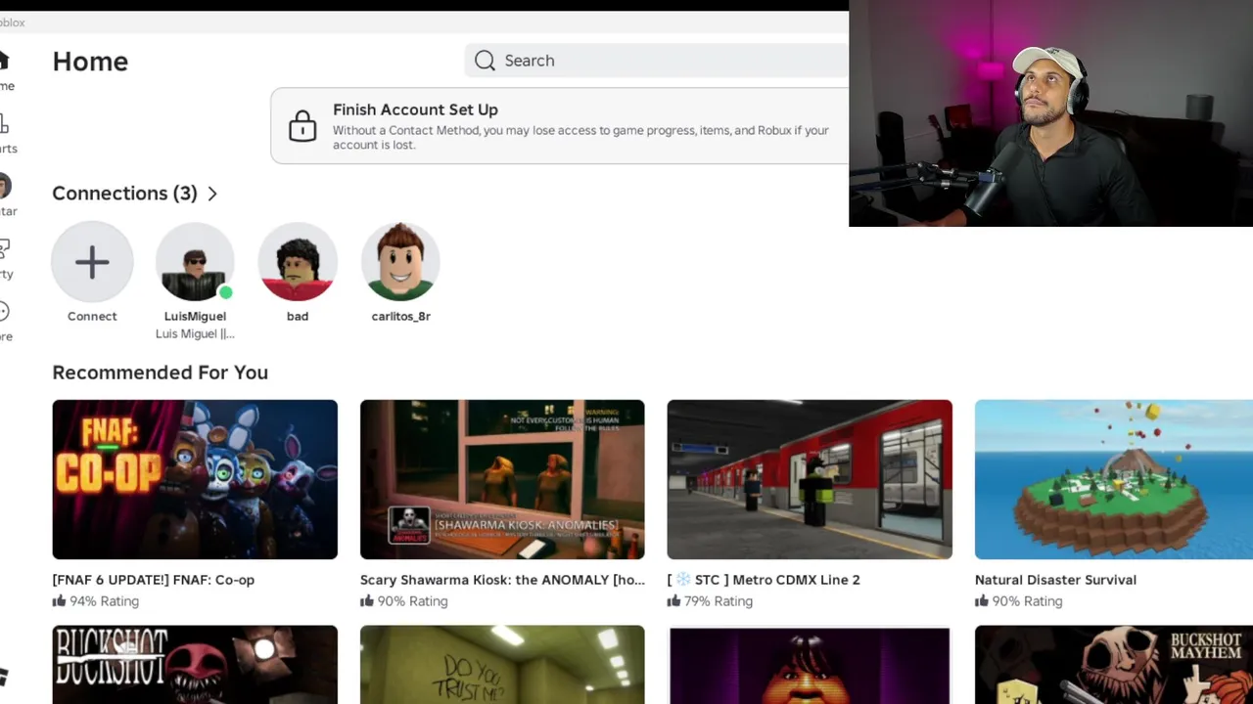1253x704 pixels.
Task: Open the Metro CDMX Line 2 thumbnail
Action: (x=810, y=479)
